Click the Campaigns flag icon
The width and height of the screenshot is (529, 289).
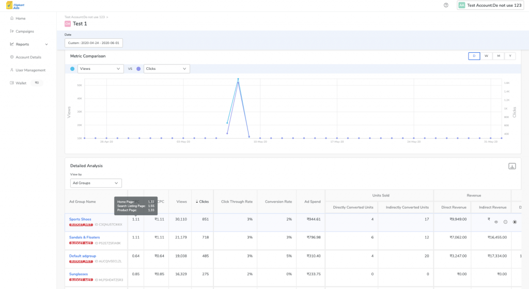(x=12, y=31)
